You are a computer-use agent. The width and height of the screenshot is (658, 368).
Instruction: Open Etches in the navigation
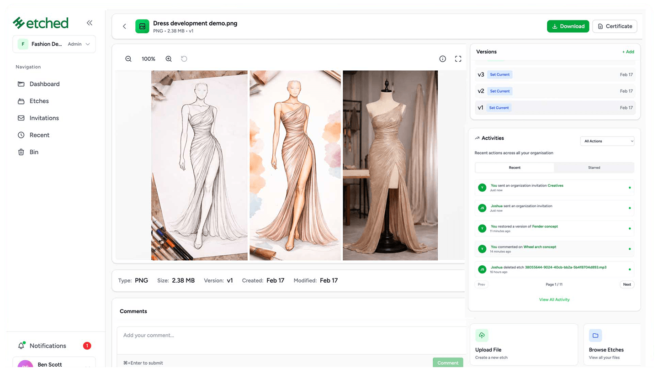coord(39,101)
